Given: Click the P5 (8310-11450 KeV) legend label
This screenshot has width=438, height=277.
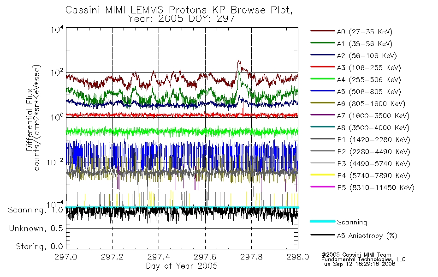Looking at the screenshot, I should coord(376,188).
